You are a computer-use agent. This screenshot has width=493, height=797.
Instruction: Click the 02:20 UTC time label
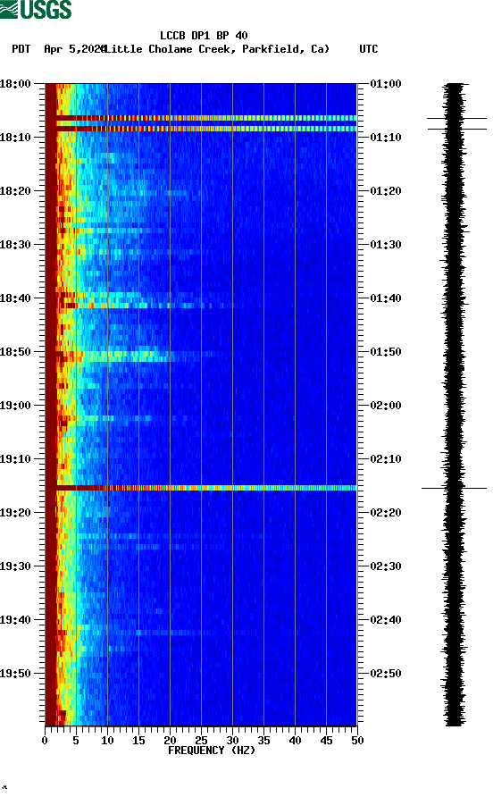point(386,512)
